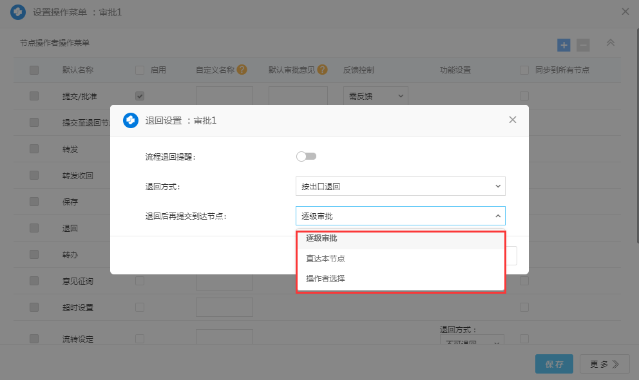Choose 操作者选择 from the list
The width and height of the screenshot is (639, 380).
(325, 278)
